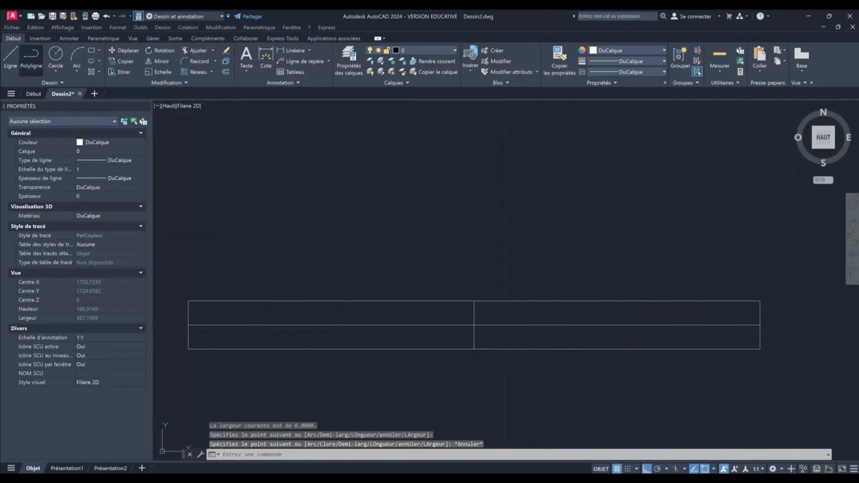Viewport: 859px width, 483px height.
Task: Open the Insertion ribbon tab
Action: pos(40,38)
